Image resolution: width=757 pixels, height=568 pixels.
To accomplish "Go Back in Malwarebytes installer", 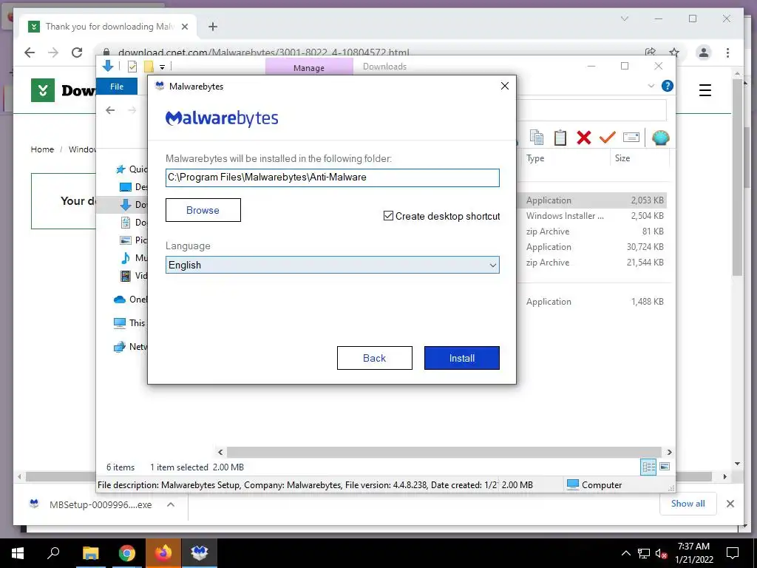I will 375,358.
